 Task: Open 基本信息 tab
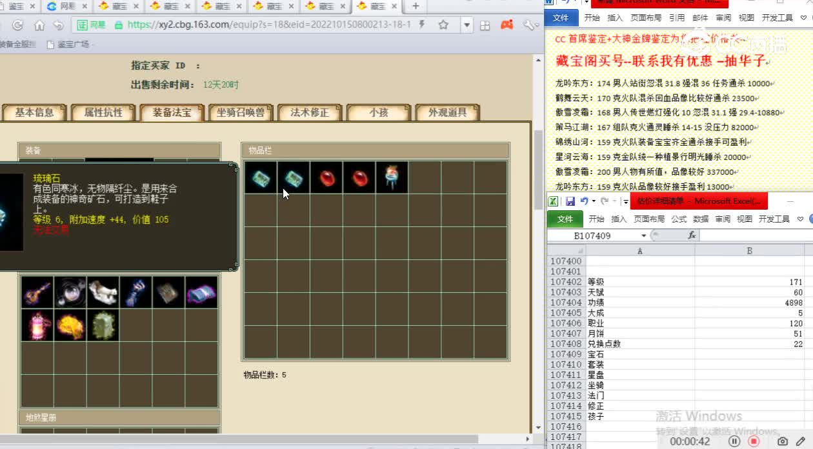(x=35, y=112)
